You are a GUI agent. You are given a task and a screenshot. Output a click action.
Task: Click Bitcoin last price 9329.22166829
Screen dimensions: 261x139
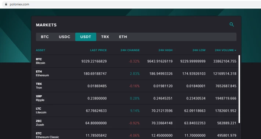coord(94,61)
